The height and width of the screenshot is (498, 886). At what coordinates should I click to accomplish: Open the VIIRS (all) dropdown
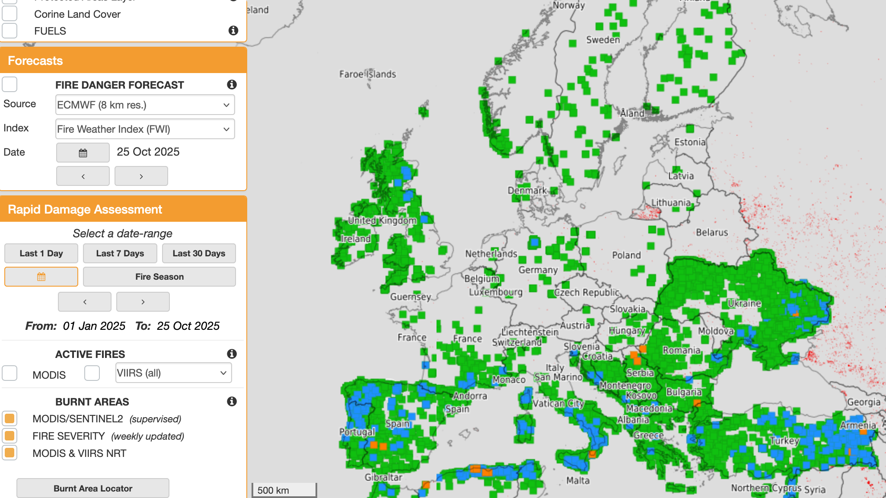pyautogui.click(x=173, y=373)
